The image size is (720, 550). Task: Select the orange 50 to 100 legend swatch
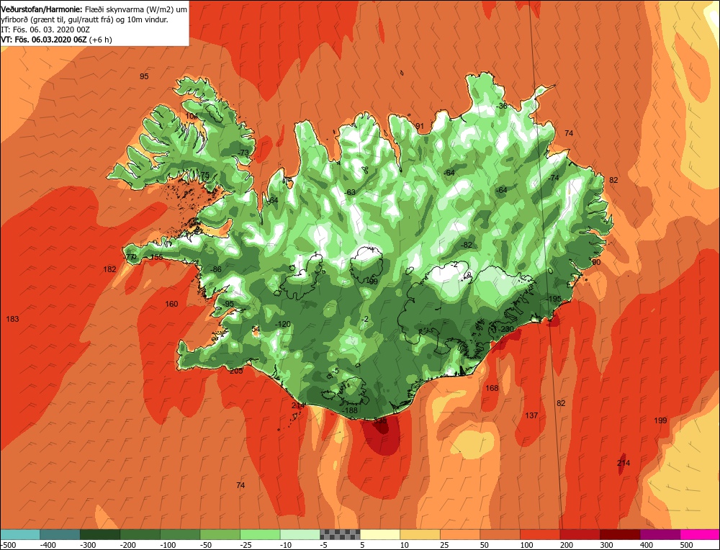point(500,534)
